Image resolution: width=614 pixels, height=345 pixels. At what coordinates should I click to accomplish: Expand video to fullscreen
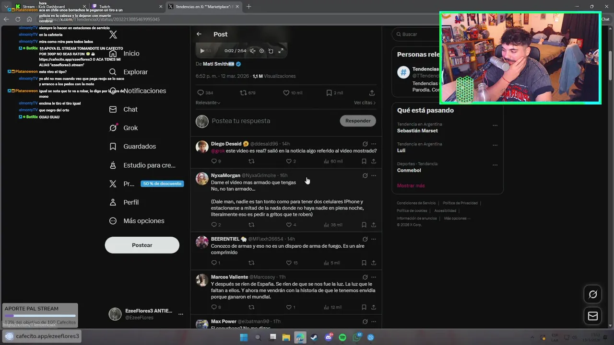click(281, 51)
